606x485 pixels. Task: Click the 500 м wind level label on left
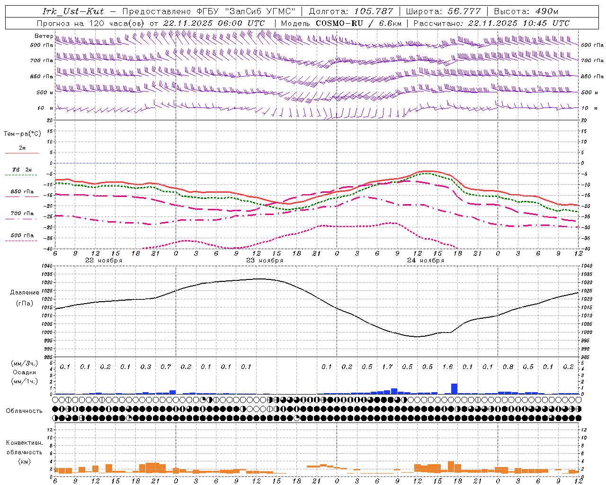[45, 92]
